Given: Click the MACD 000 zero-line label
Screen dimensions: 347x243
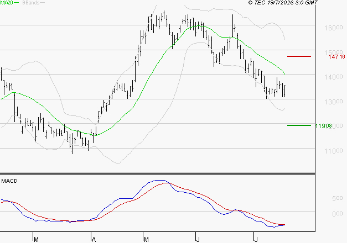Looking at the screenshot, I should 338,214.
